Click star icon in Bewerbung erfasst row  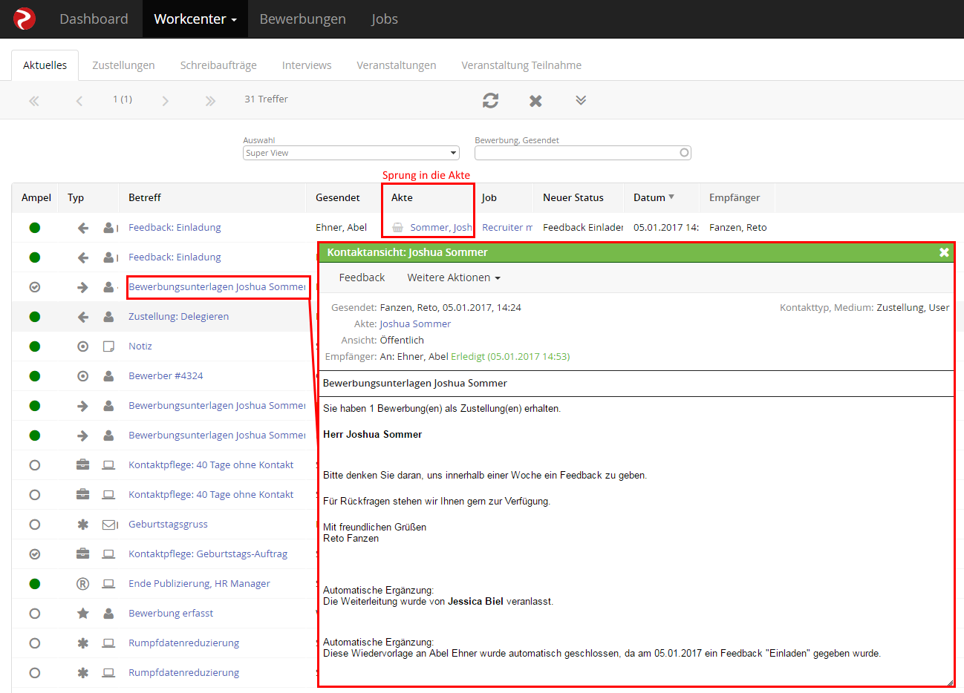click(83, 614)
